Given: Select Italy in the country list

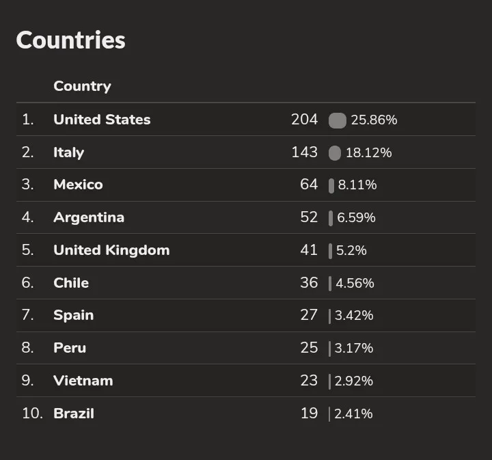Looking at the screenshot, I should click(68, 152).
